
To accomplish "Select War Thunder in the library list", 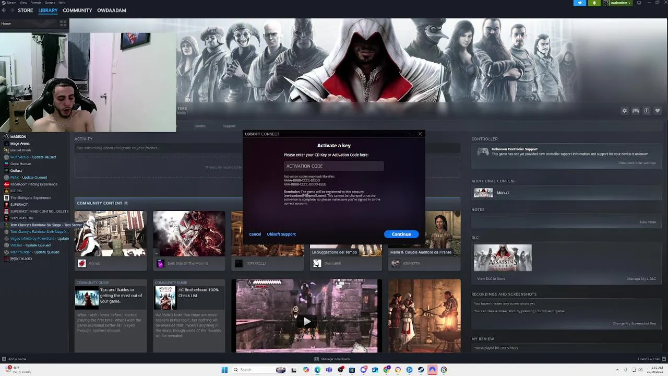I will point(34,252).
